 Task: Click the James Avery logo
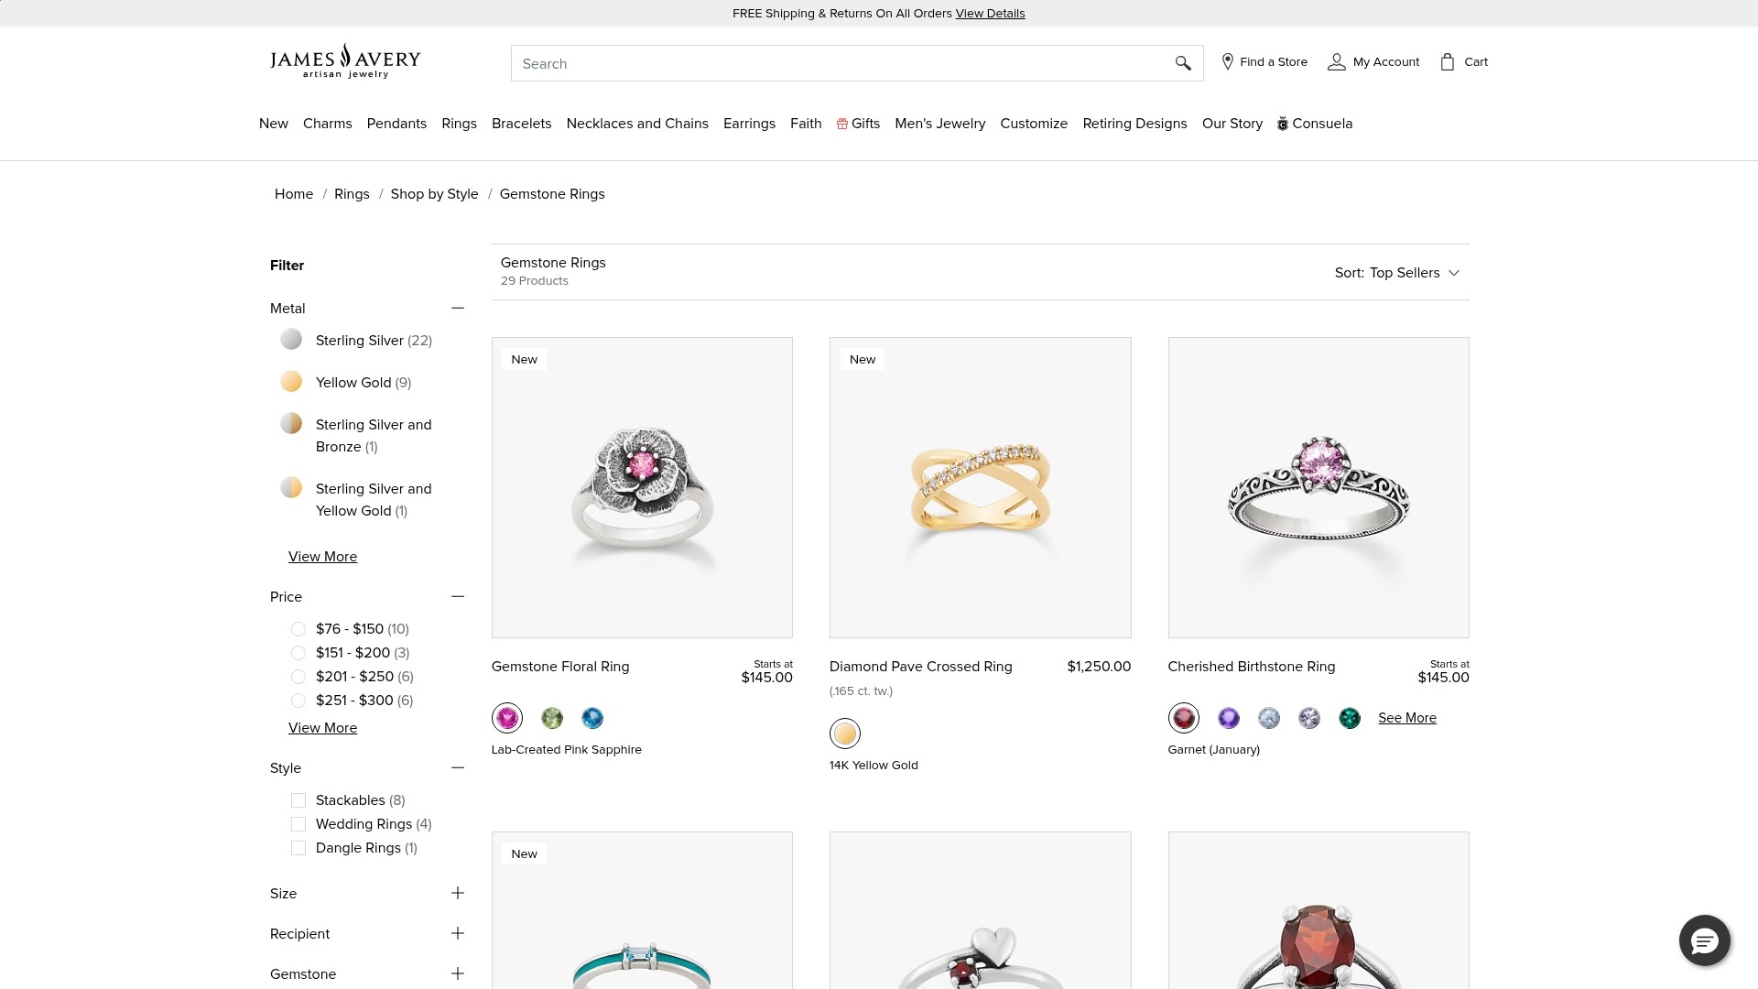[345, 61]
